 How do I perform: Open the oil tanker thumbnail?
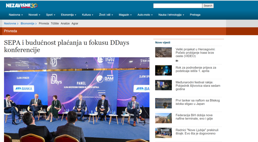click(x=163, y=103)
